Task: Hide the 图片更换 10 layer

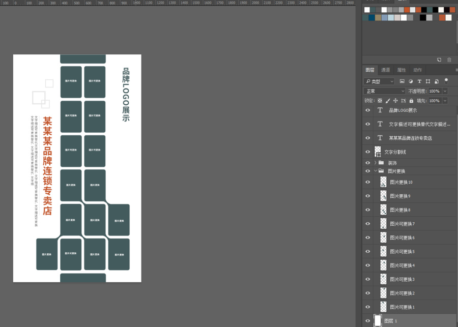Action: [x=368, y=182]
